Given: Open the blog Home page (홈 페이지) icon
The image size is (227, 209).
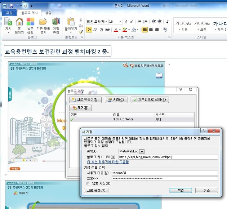Looking at the screenshot, I should (x=19, y=22).
